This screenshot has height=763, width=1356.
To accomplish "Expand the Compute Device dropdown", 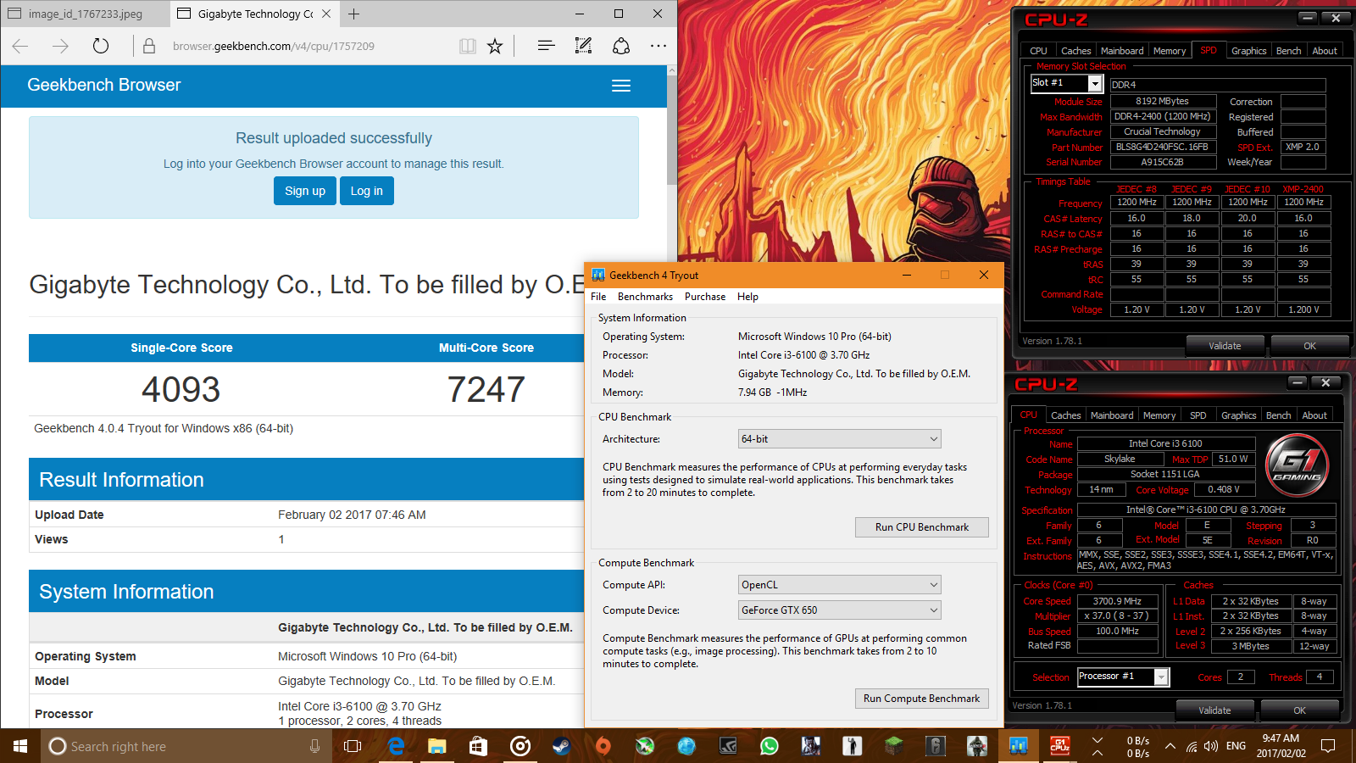I will tap(840, 610).
